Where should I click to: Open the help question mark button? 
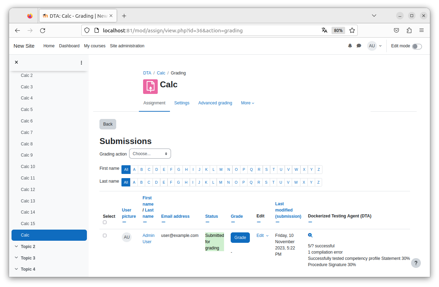pos(416,263)
